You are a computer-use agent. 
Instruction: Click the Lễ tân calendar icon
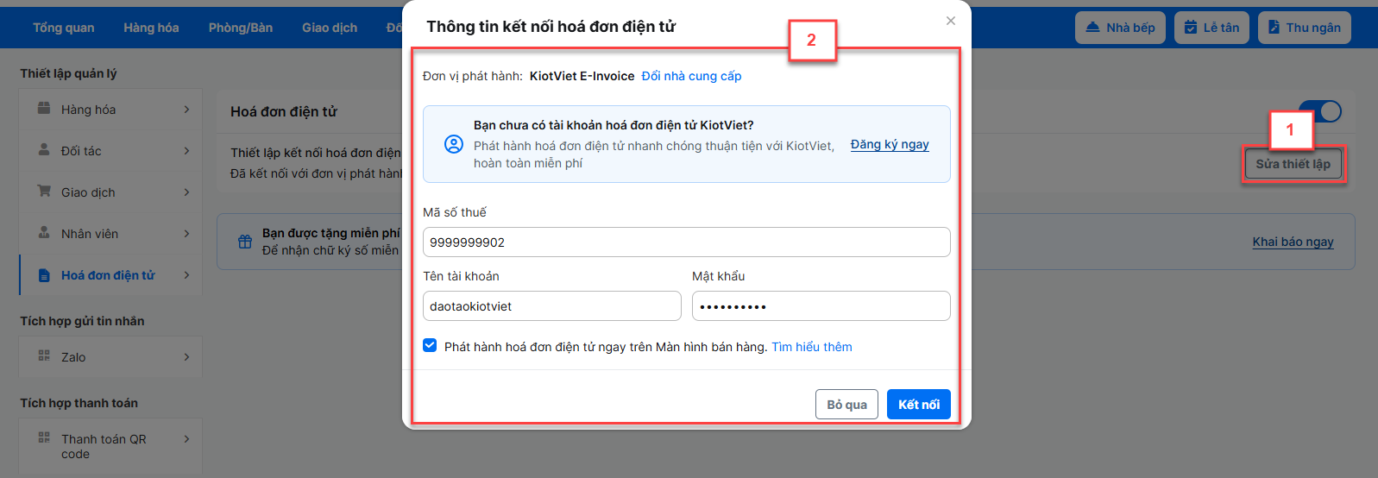pos(1191,28)
